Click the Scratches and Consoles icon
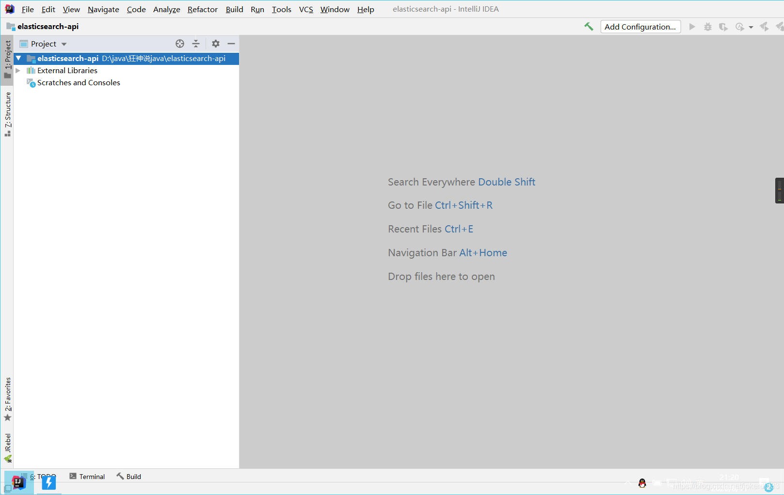784x495 pixels. pyautogui.click(x=31, y=83)
